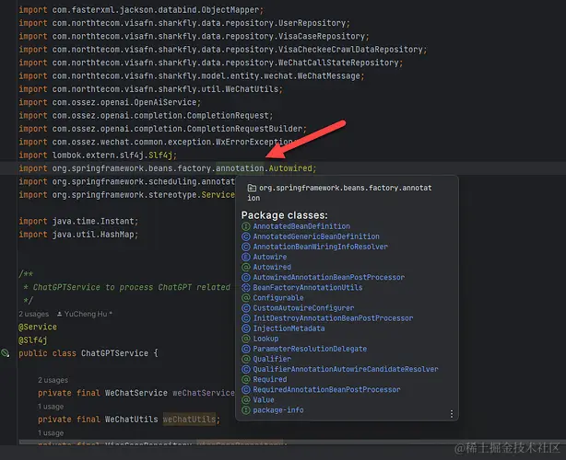Open the Required annotation link
The image size is (566, 460).
click(270, 379)
